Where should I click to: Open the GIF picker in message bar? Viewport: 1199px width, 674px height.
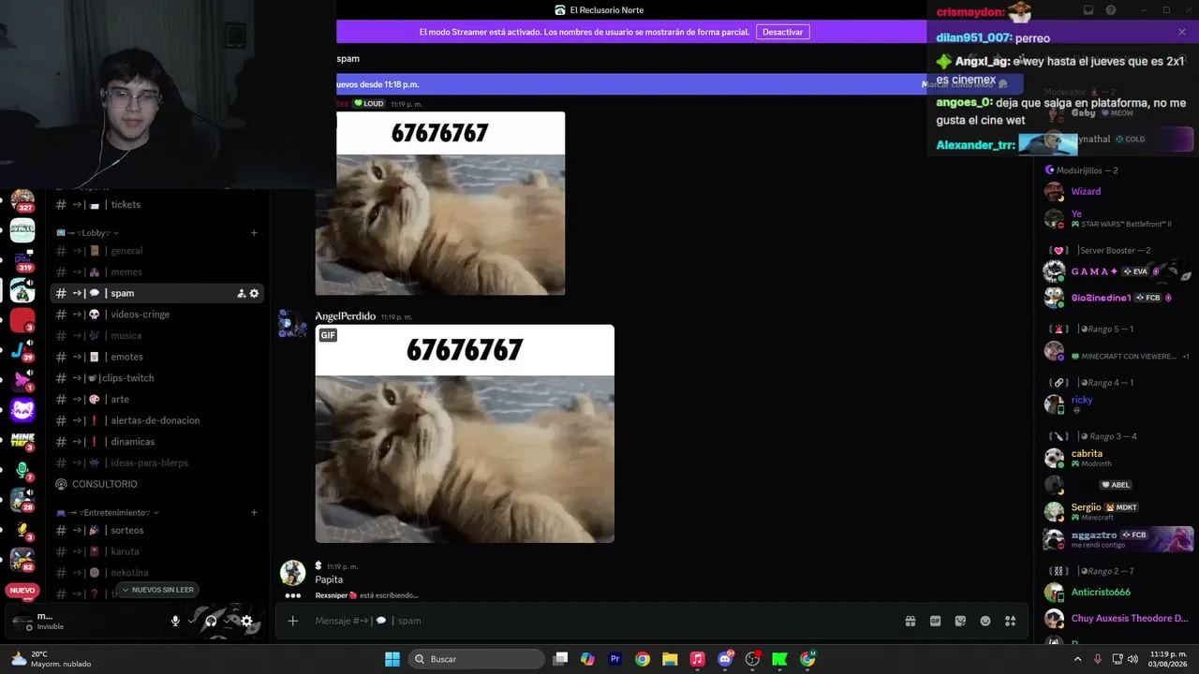pyautogui.click(x=935, y=621)
